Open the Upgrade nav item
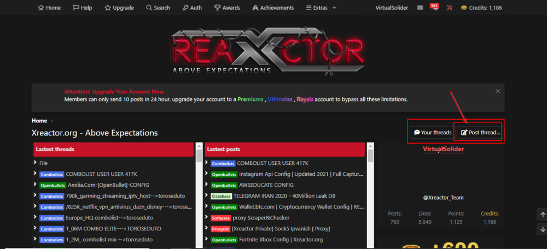 pos(119,8)
